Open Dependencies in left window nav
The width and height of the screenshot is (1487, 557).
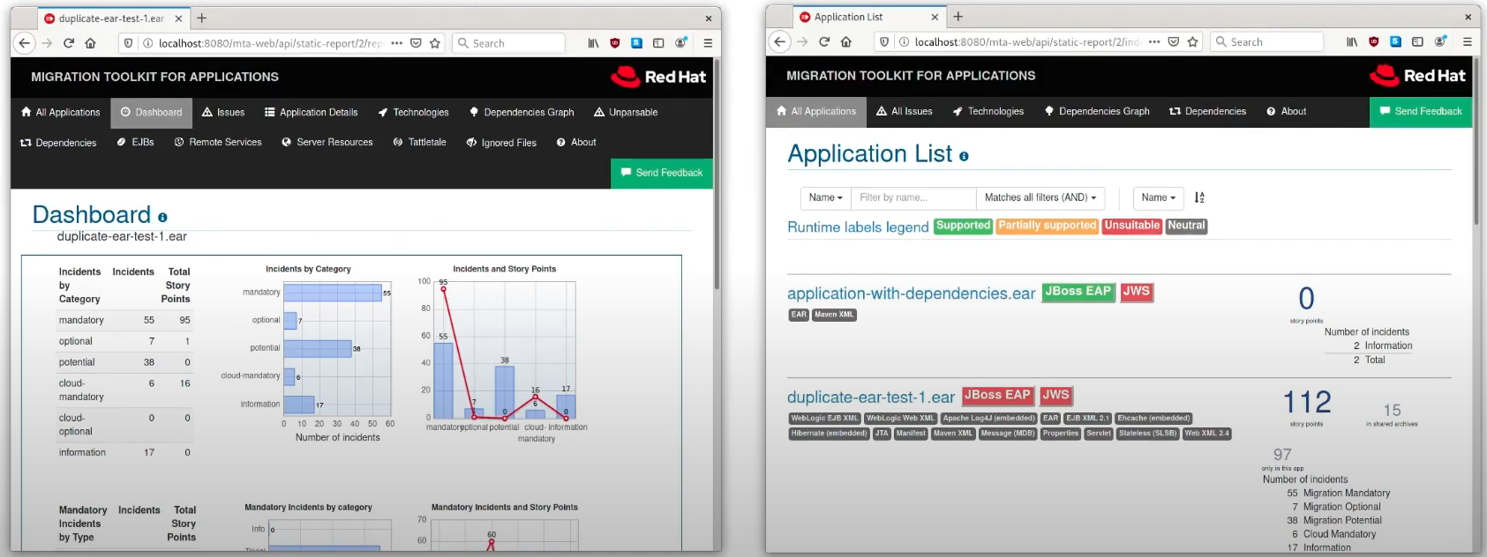[x=58, y=143]
